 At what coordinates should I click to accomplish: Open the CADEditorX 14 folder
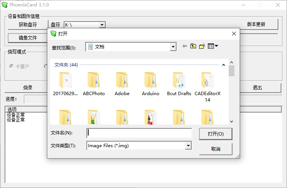click(x=207, y=87)
